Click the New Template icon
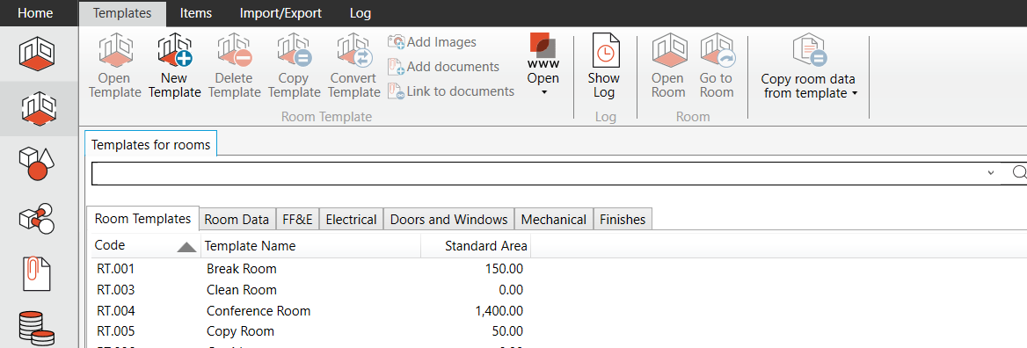 (x=174, y=51)
